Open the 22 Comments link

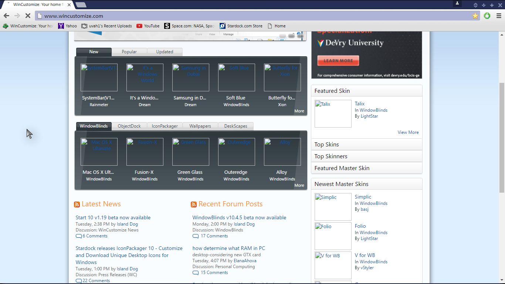point(96,281)
